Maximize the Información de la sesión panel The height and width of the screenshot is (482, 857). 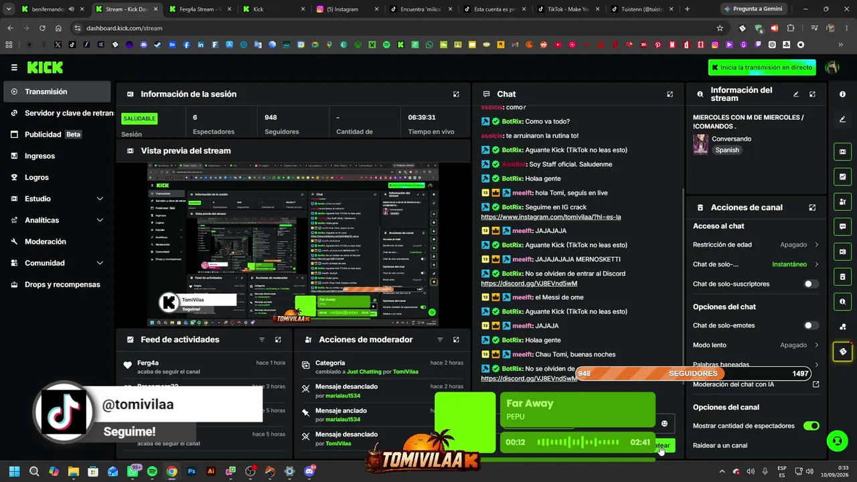pyautogui.click(x=456, y=94)
